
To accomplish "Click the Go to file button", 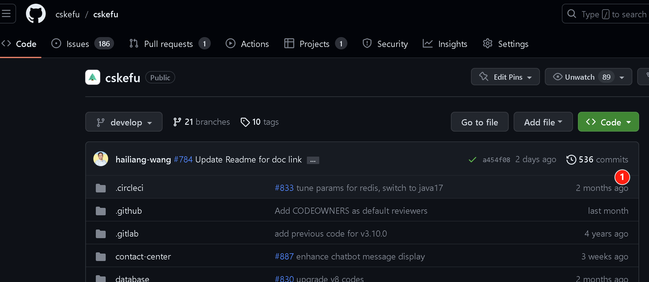I will pyautogui.click(x=480, y=122).
